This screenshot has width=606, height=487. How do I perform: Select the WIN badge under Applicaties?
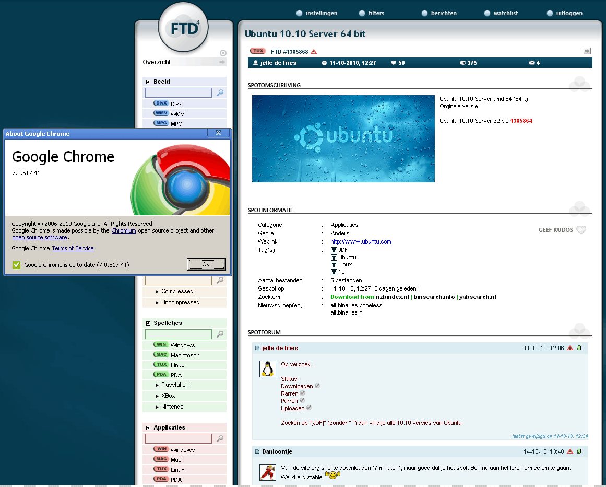click(161, 449)
